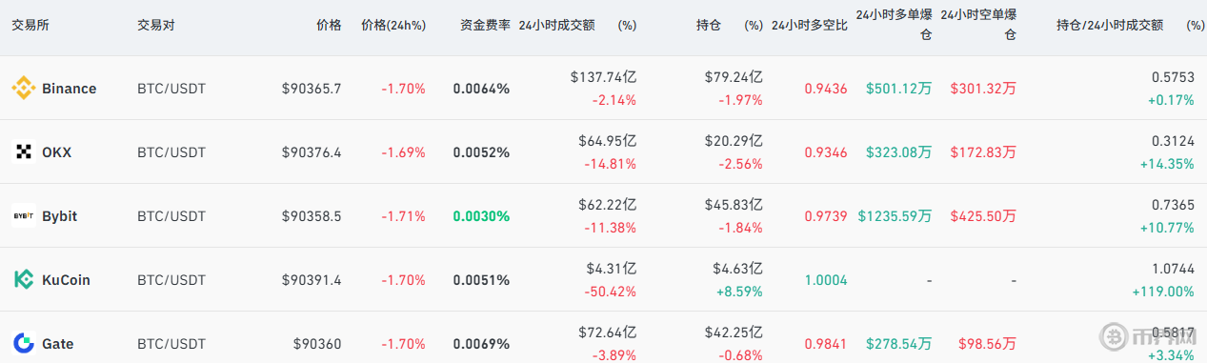Click funding rate 0.0069%
This screenshot has width=1207, height=363.
click(x=481, y=344)
